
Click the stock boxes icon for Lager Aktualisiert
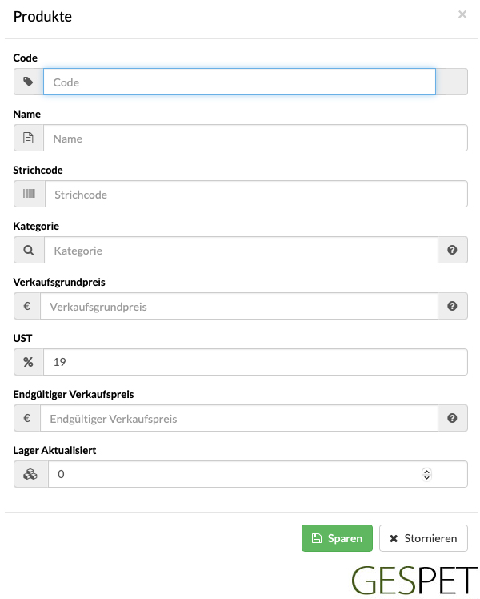tap(30, 474)
